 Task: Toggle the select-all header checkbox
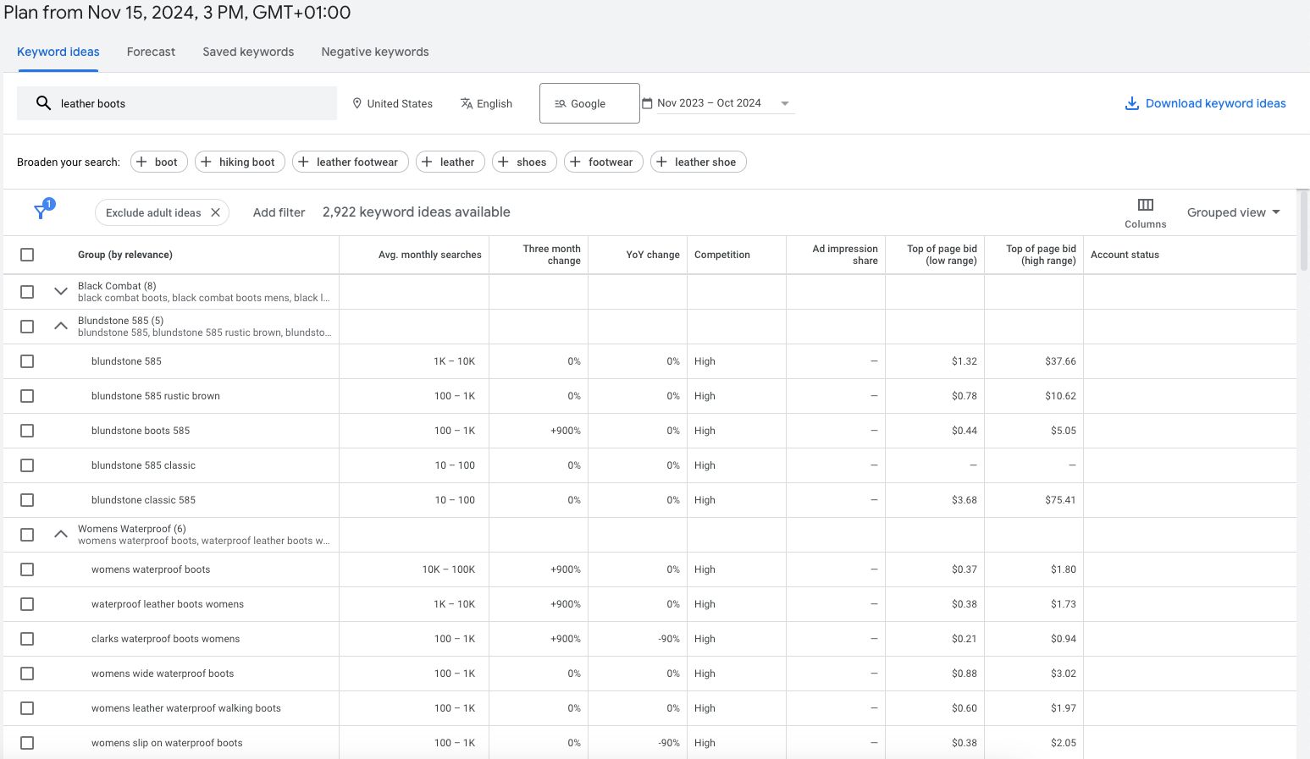click(x=27, y=255)
